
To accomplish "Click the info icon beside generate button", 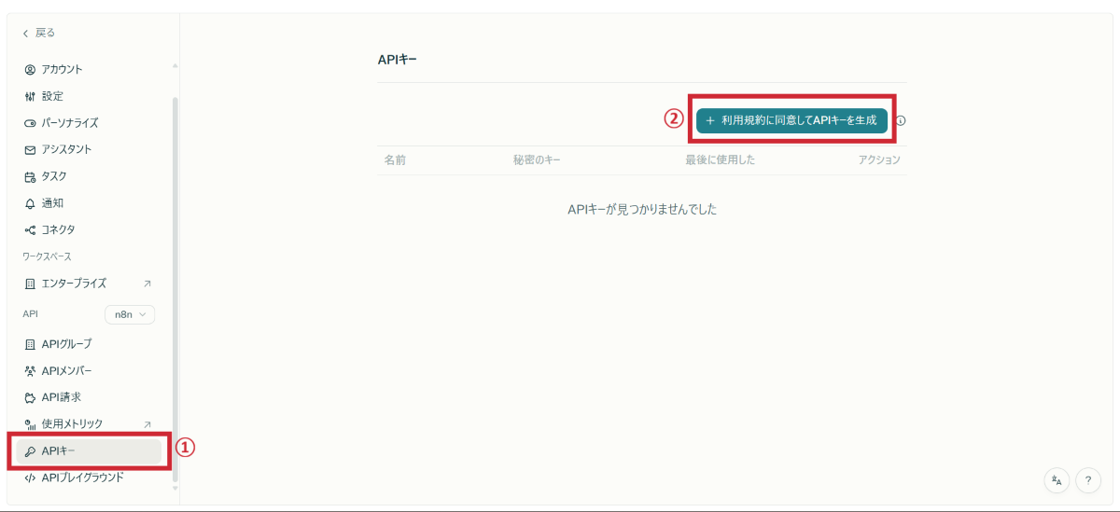I will 902,121.
